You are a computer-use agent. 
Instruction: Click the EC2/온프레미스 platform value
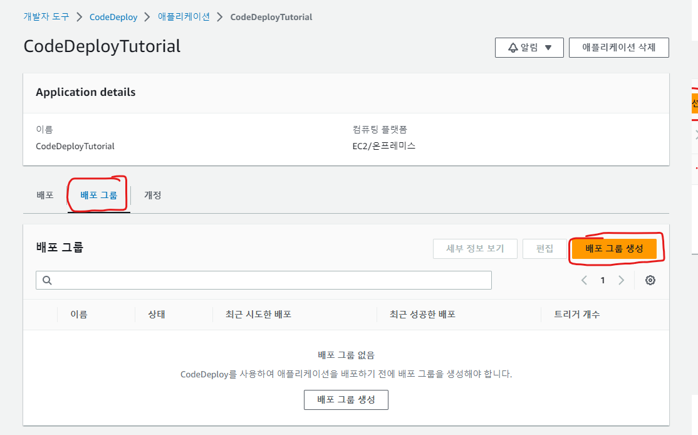(383, 146)
